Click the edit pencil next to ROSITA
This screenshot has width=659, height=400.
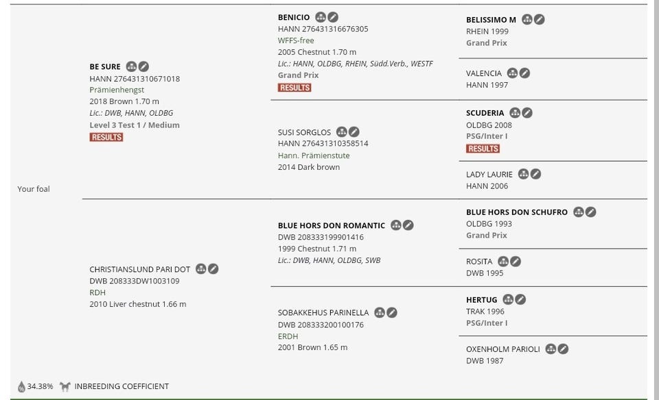click(x=515, y=262)
